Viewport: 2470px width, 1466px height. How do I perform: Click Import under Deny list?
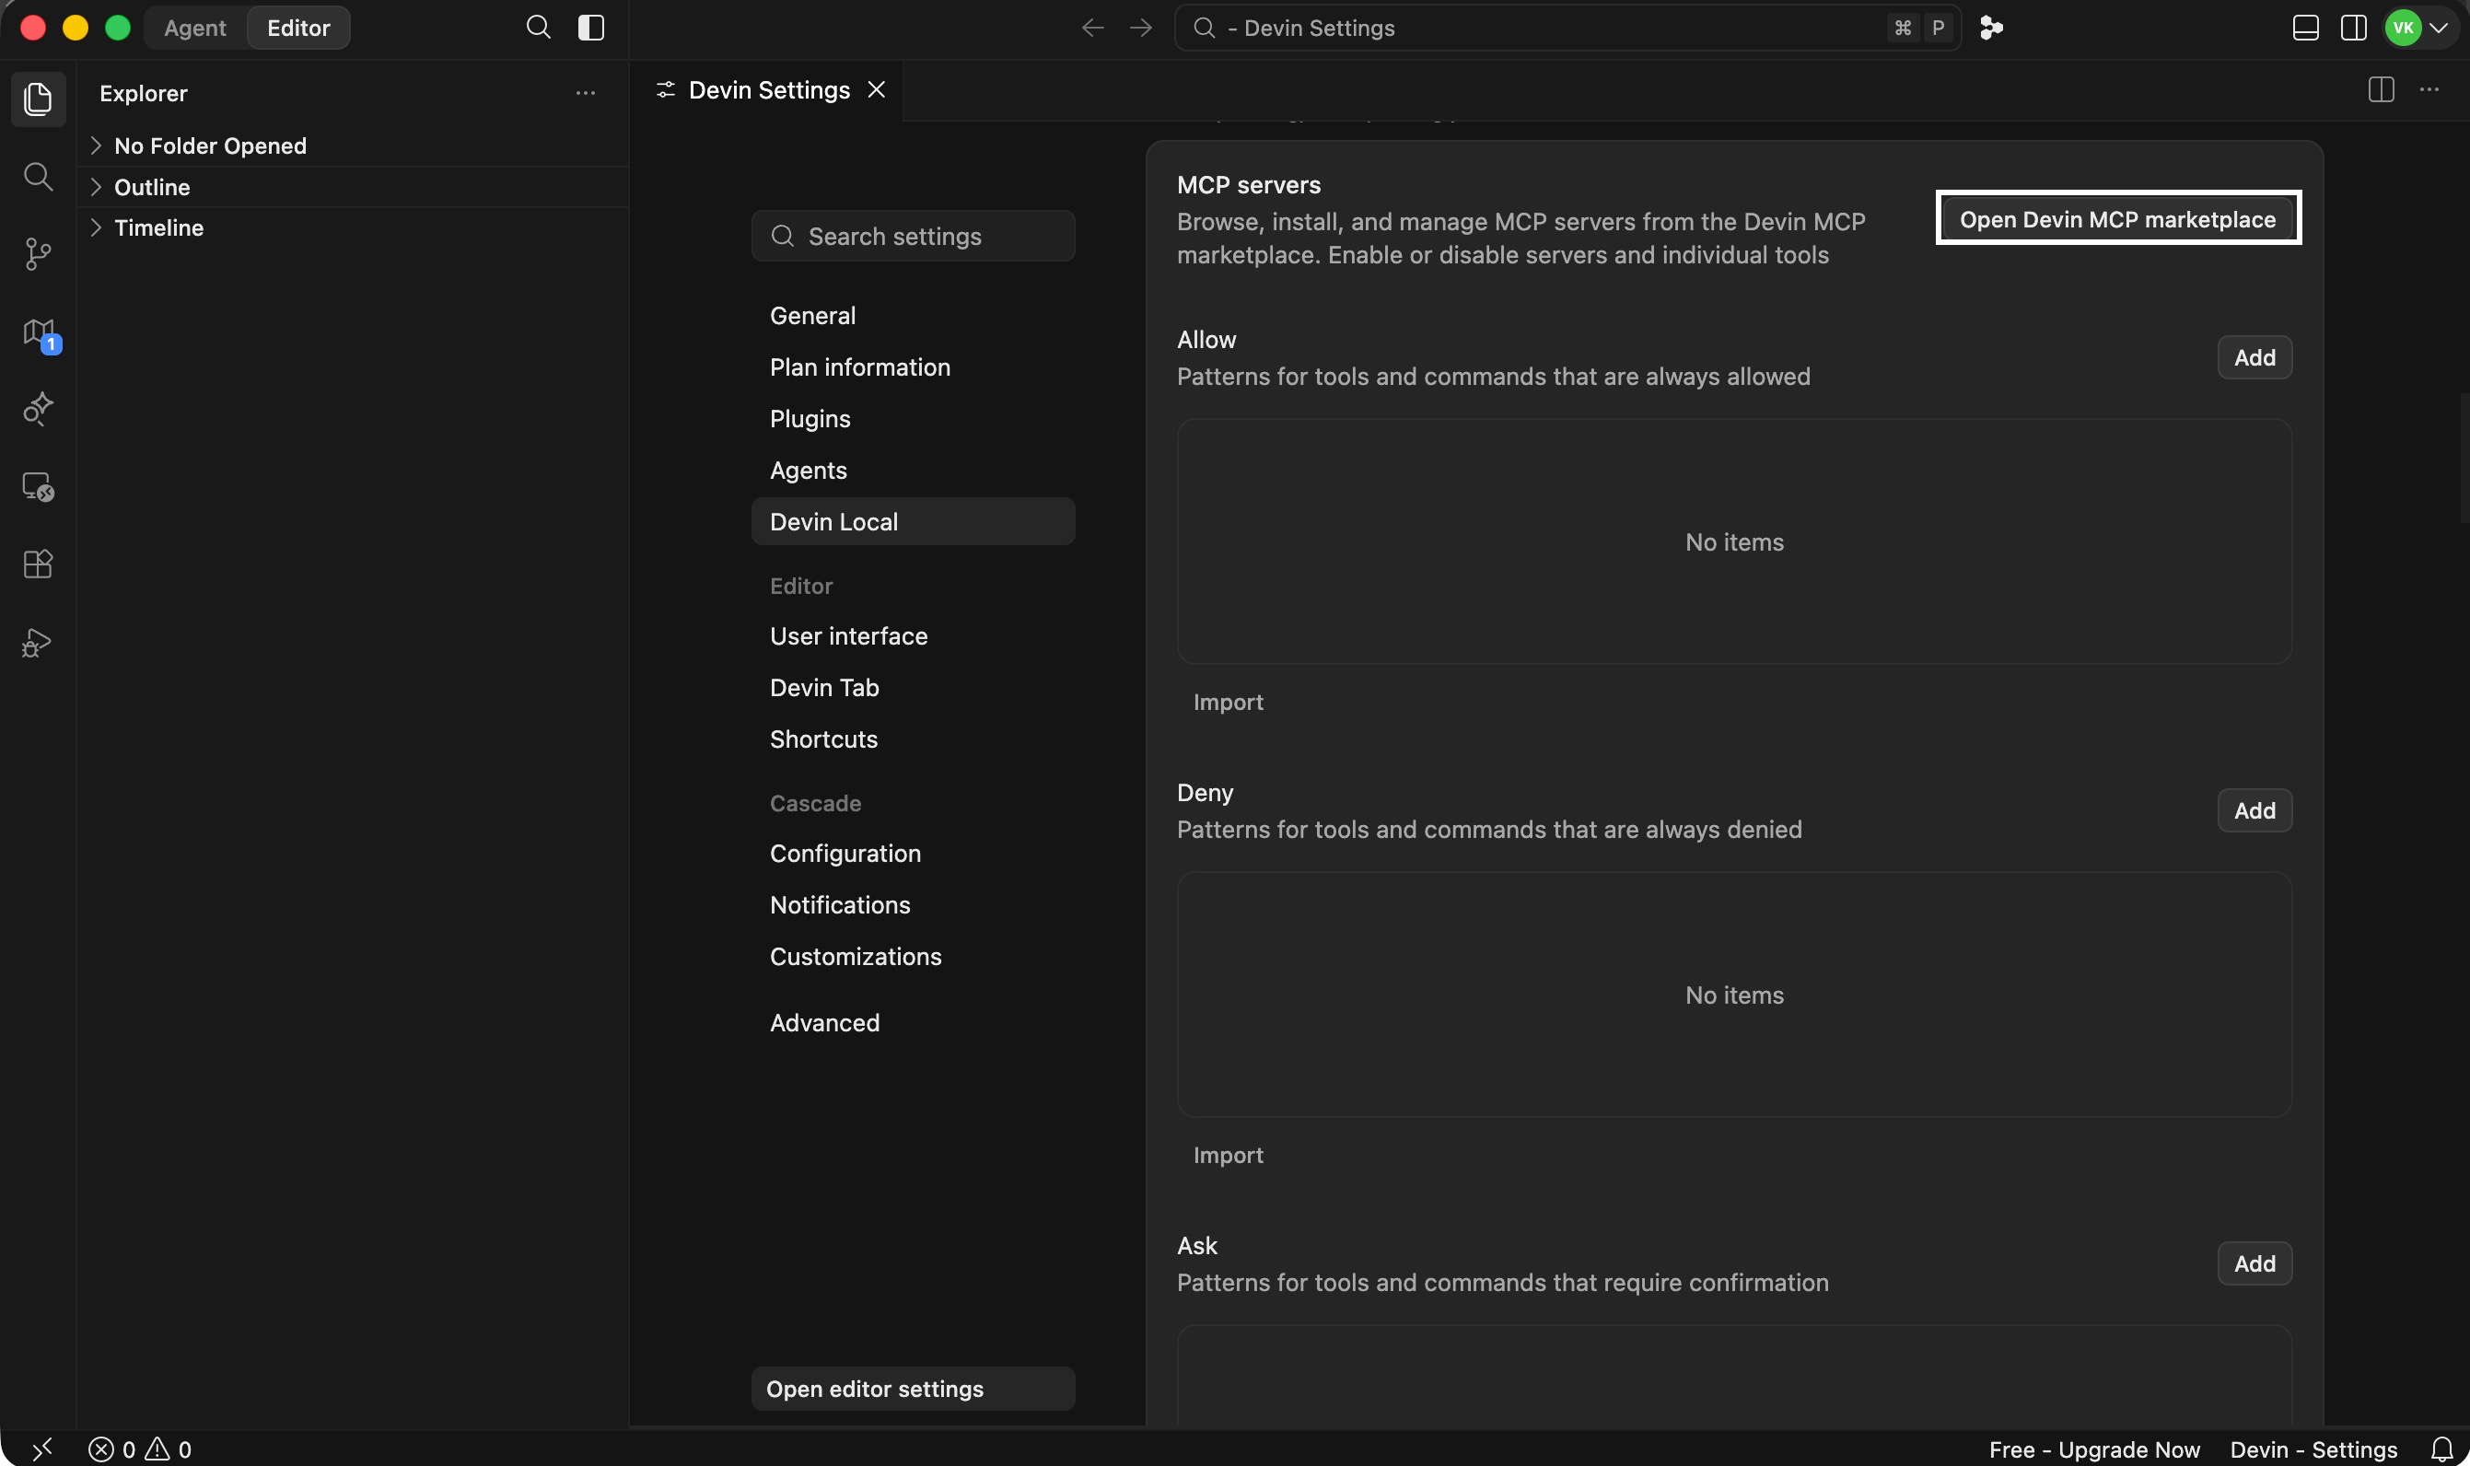point(1228,1155)
